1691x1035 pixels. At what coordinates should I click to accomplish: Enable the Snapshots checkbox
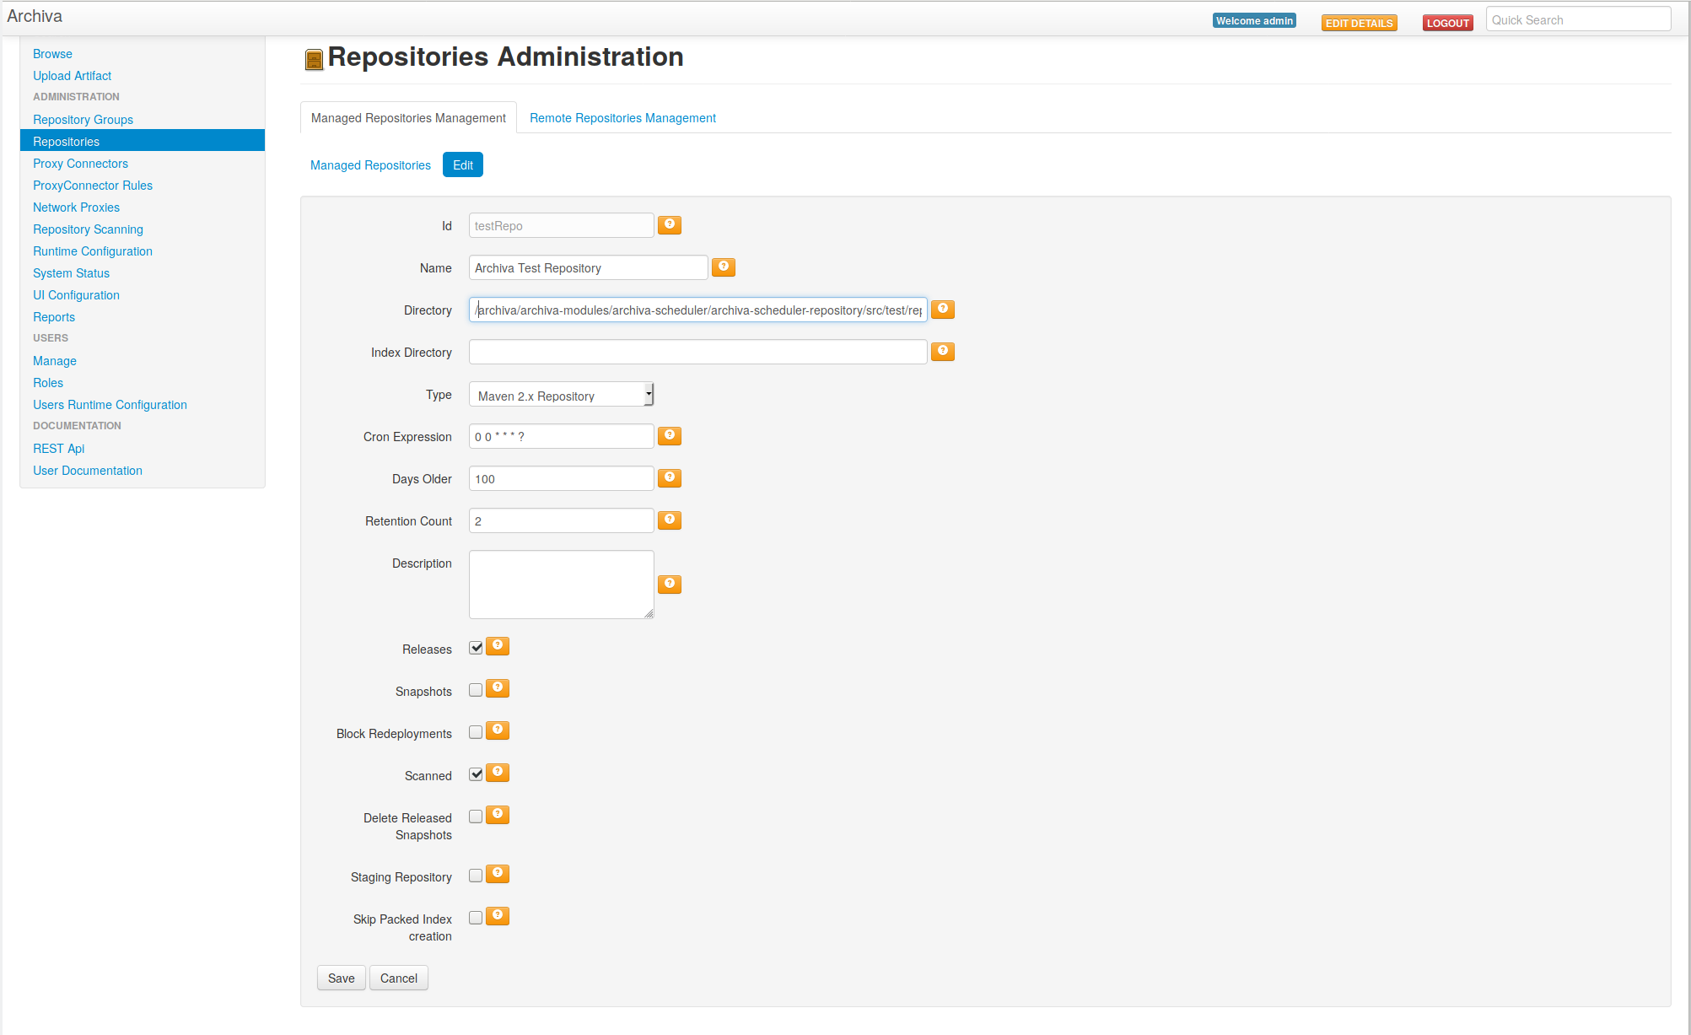point(476,690)
